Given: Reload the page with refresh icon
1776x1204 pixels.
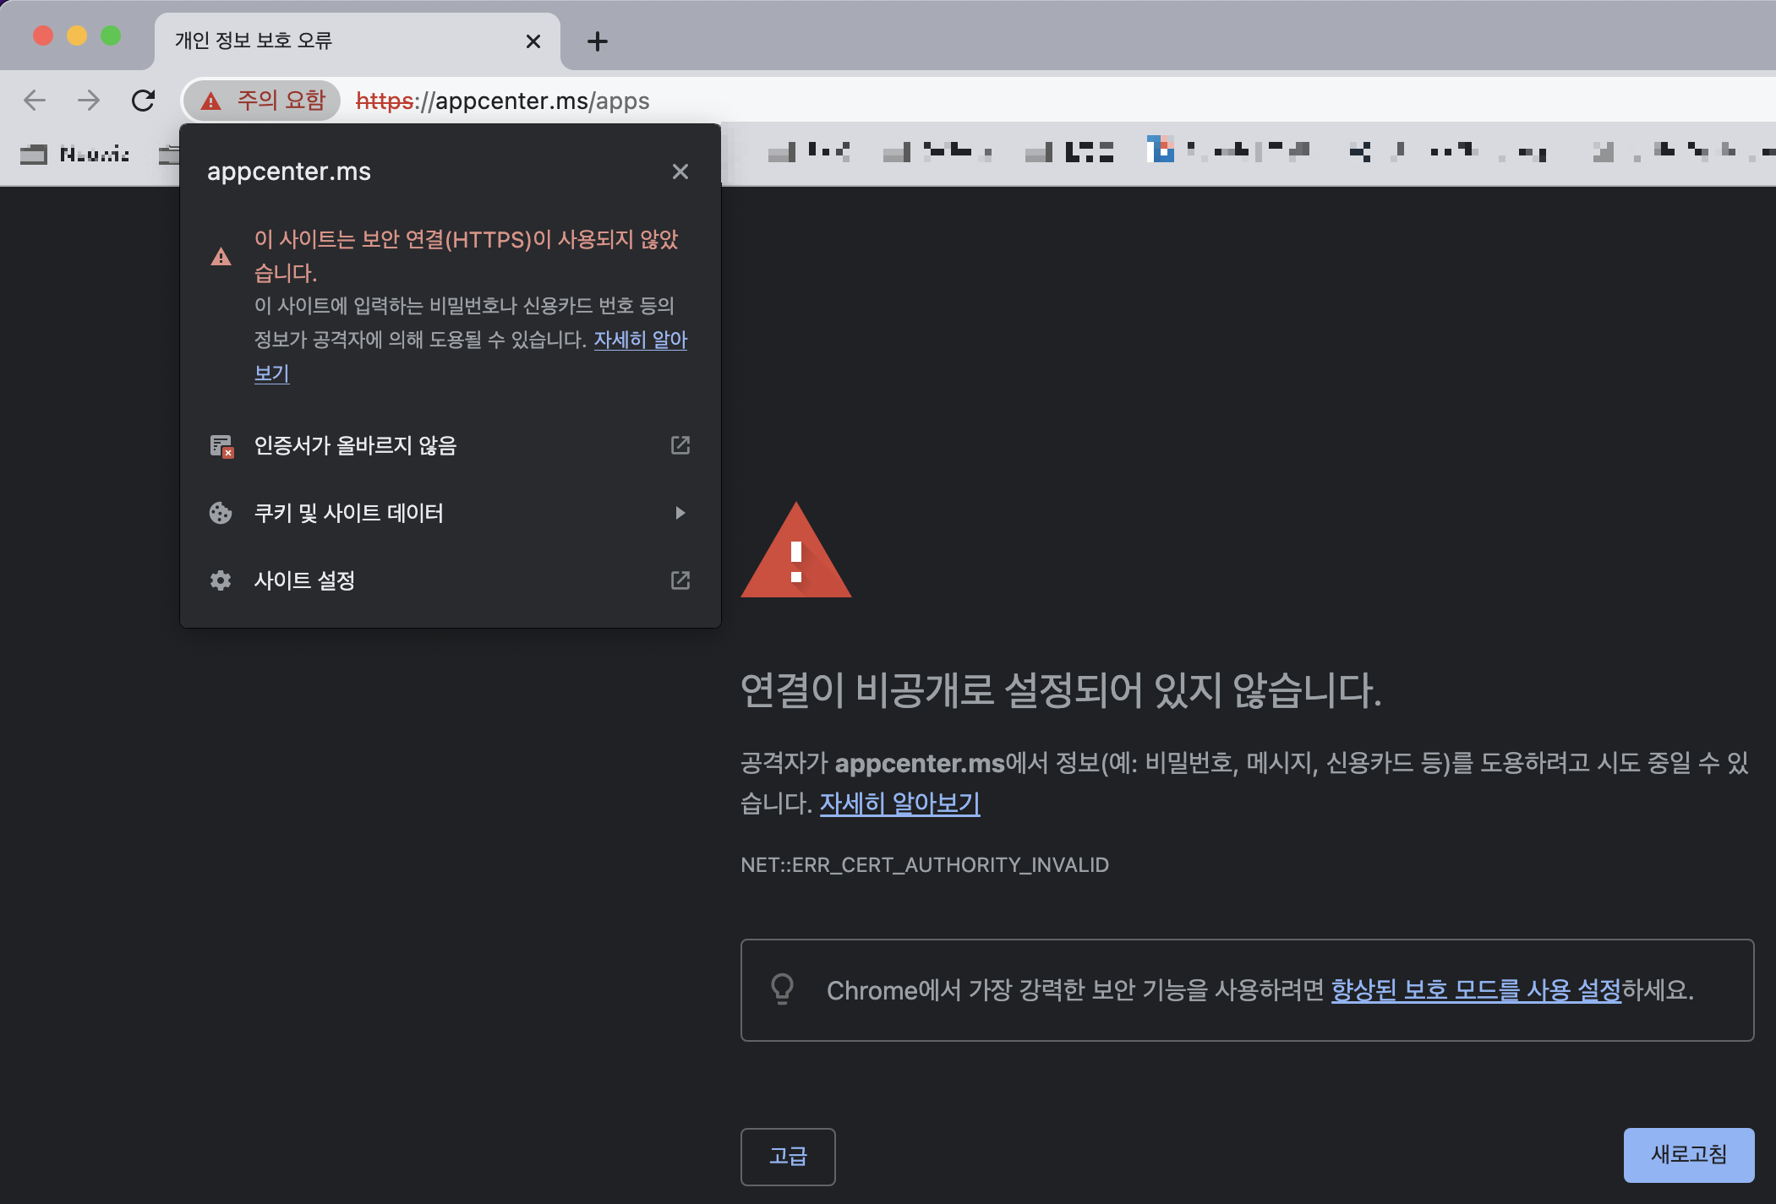Looking at the screenshot, I should [x=144, y=101].
